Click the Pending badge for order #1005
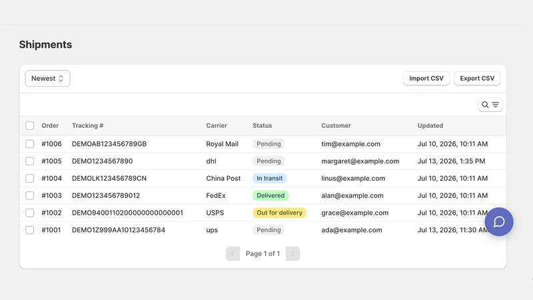This screenshot has width=533, height=300. click(268, 161)
